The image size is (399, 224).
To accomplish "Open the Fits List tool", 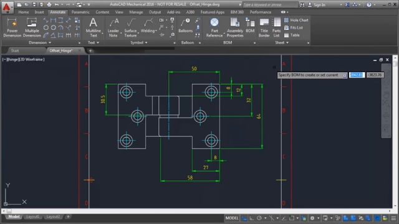I will [294, 27].
